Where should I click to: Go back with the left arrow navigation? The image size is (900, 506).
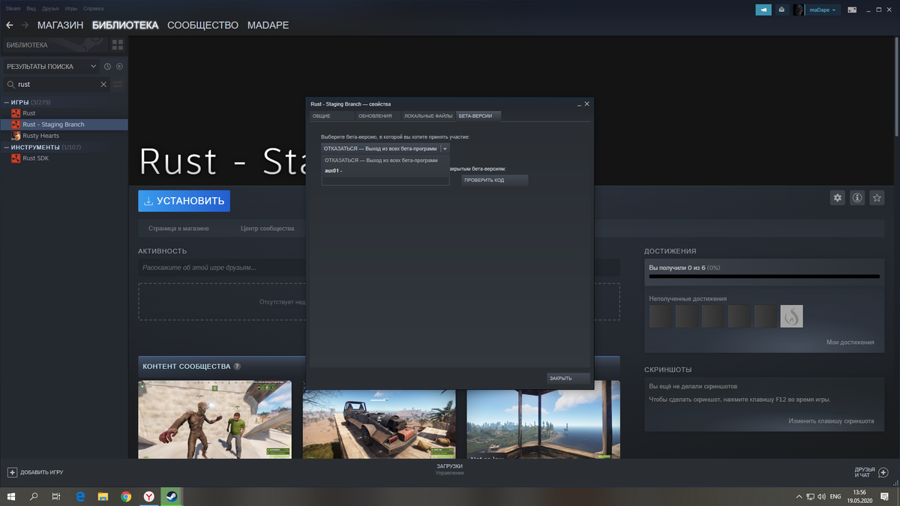point(10,25)
